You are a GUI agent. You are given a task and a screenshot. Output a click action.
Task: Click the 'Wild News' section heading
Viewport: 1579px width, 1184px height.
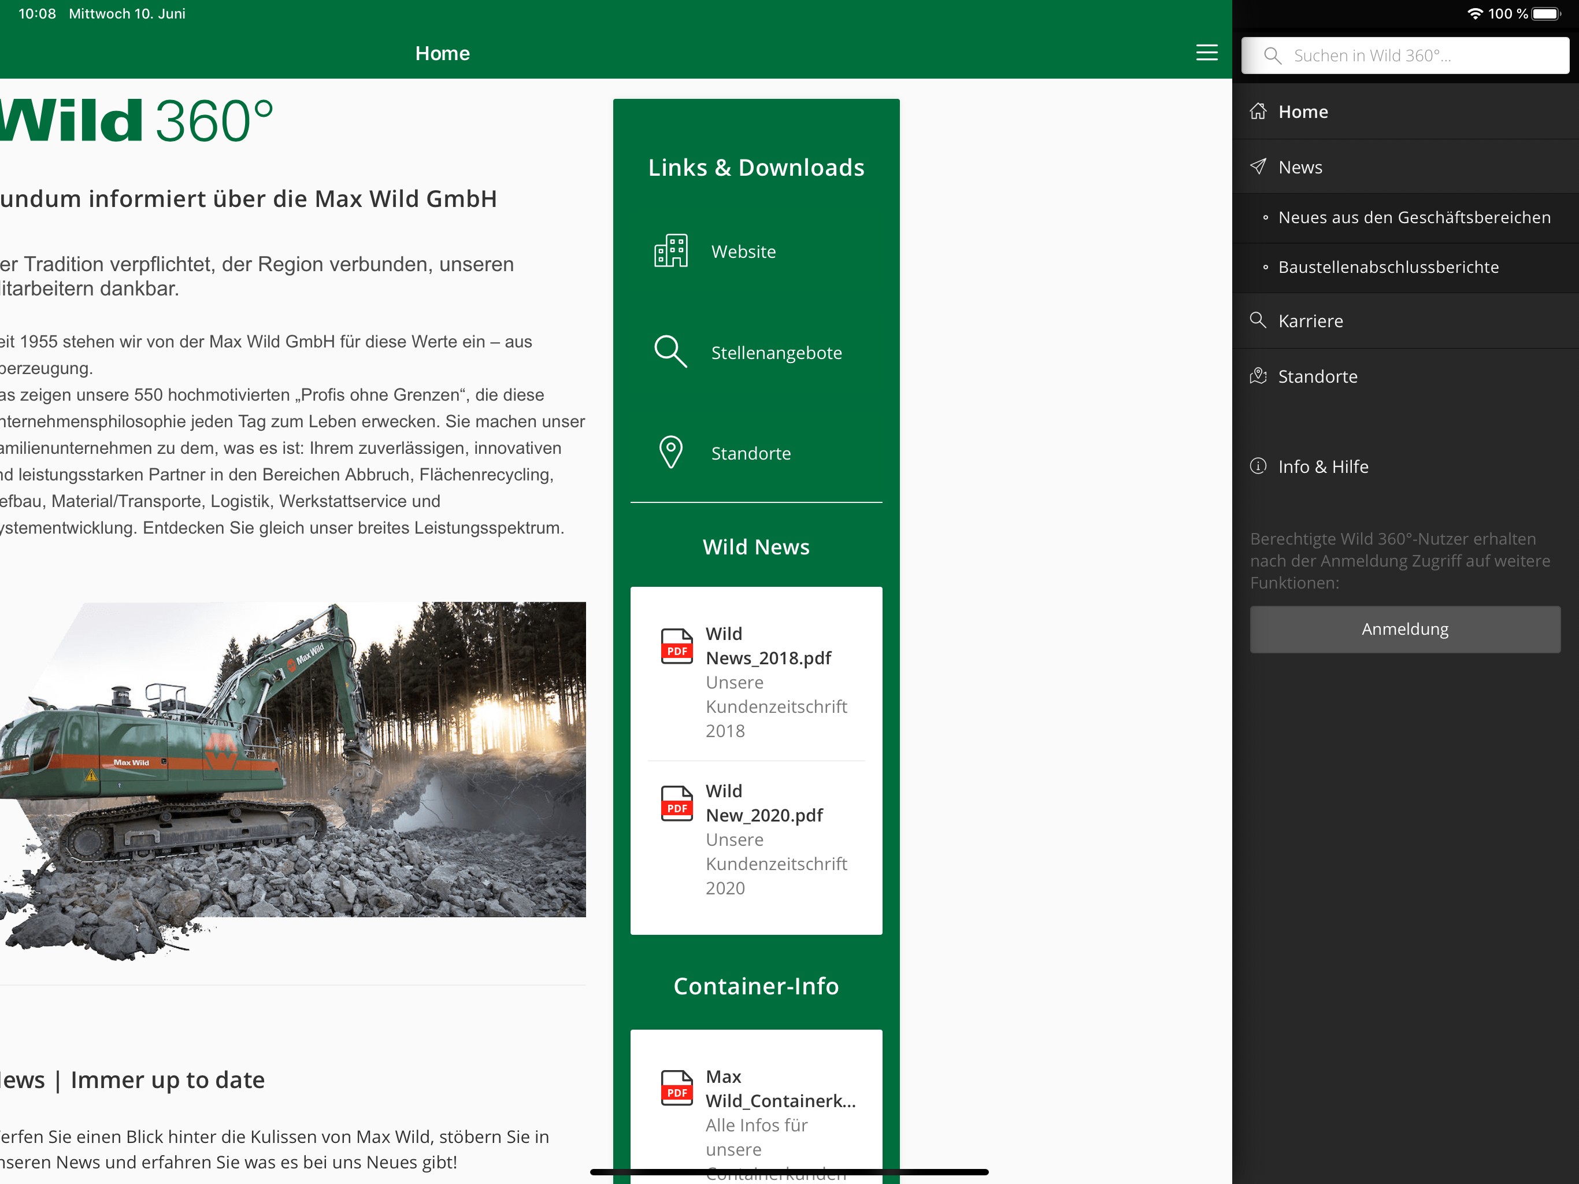pos(756,547)
